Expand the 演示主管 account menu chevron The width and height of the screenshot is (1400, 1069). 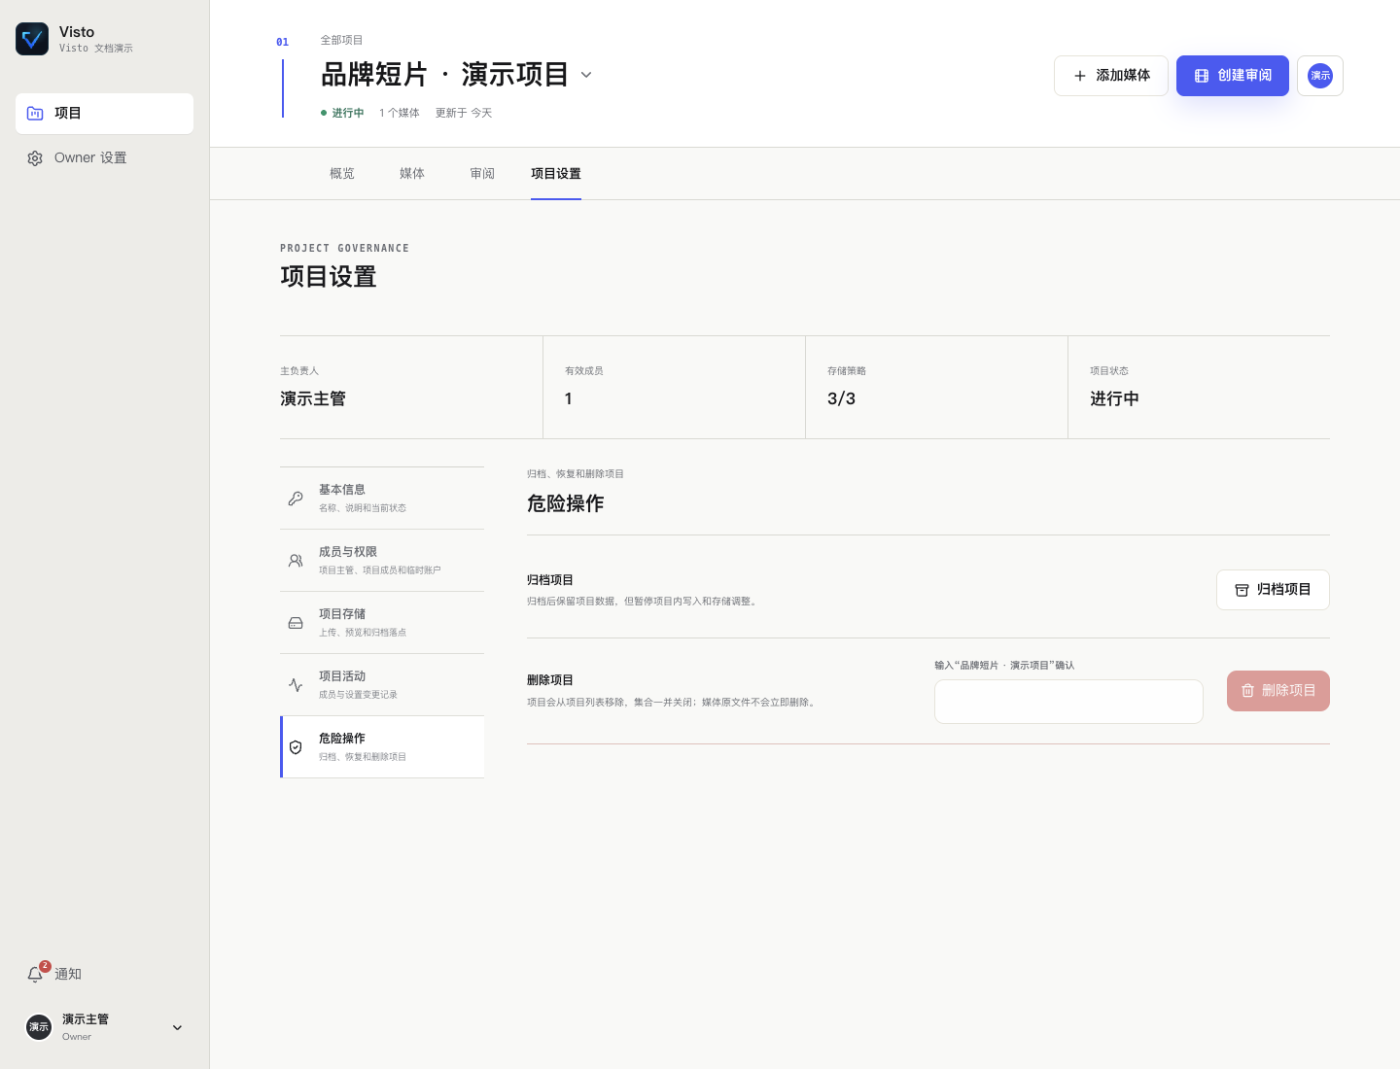(177, 1027)
